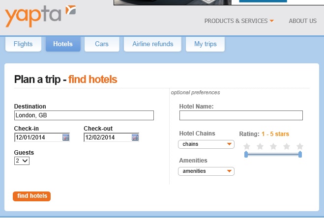This screenshot has height=218, width=324.
Task: Switch to the Cars tab
Action: [102, 44]
